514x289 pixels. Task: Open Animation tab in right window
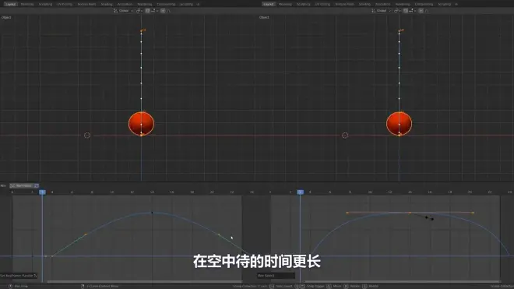pyautogui.click(x=383, y=4)
